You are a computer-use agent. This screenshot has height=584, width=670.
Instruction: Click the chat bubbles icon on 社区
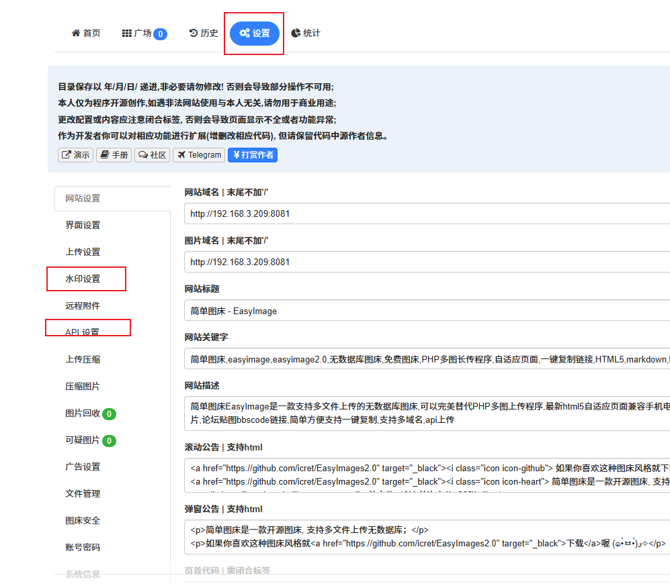click(x=143, y=154)
